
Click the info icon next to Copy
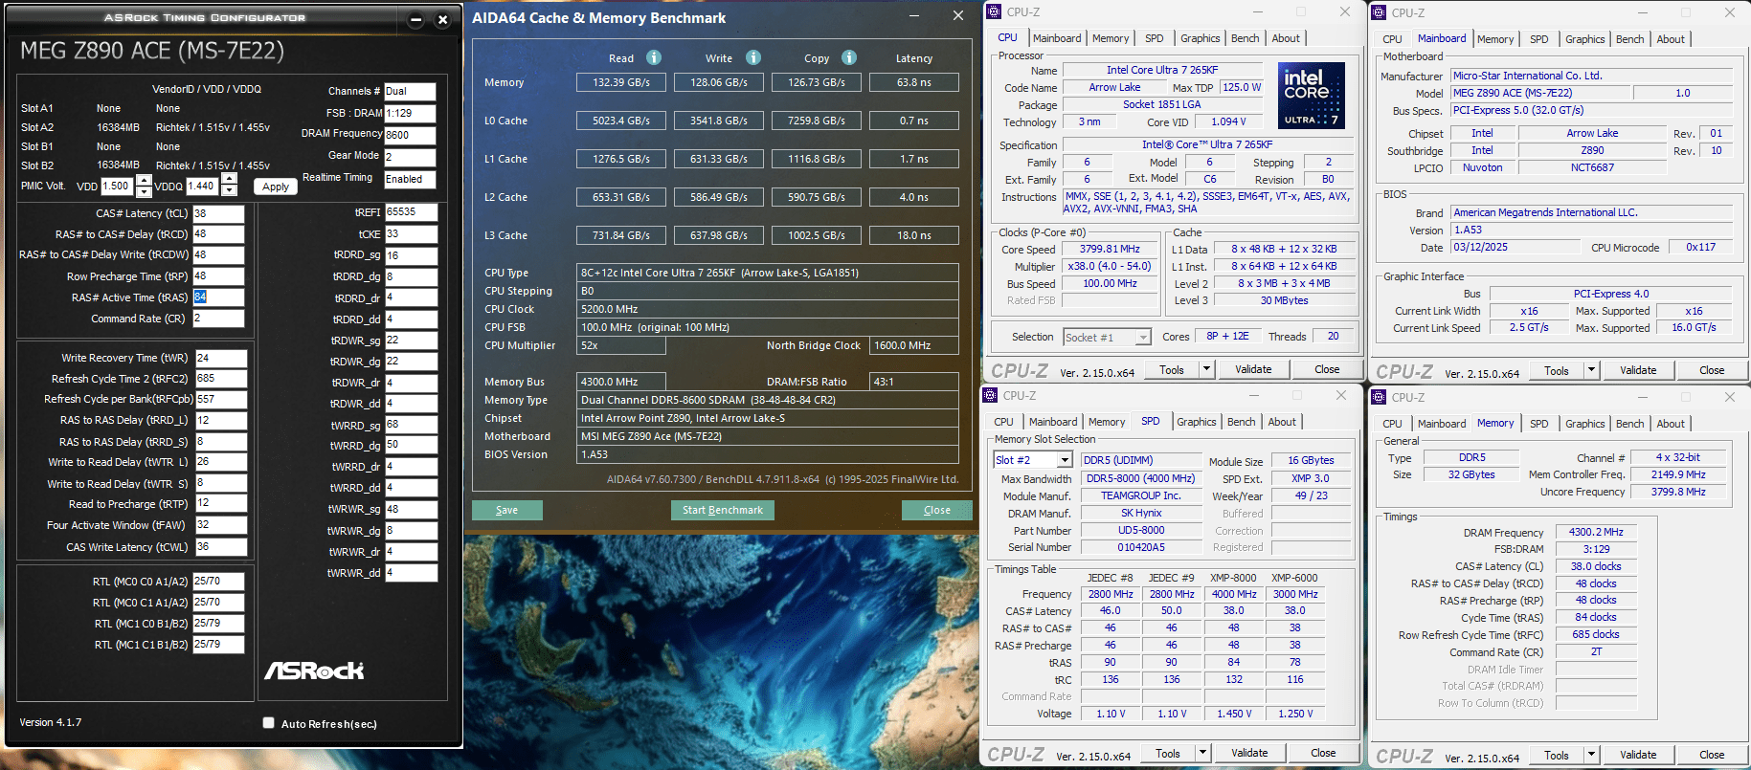[x=849, y=57]
